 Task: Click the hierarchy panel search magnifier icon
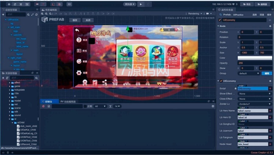click(x=28, y=15)
